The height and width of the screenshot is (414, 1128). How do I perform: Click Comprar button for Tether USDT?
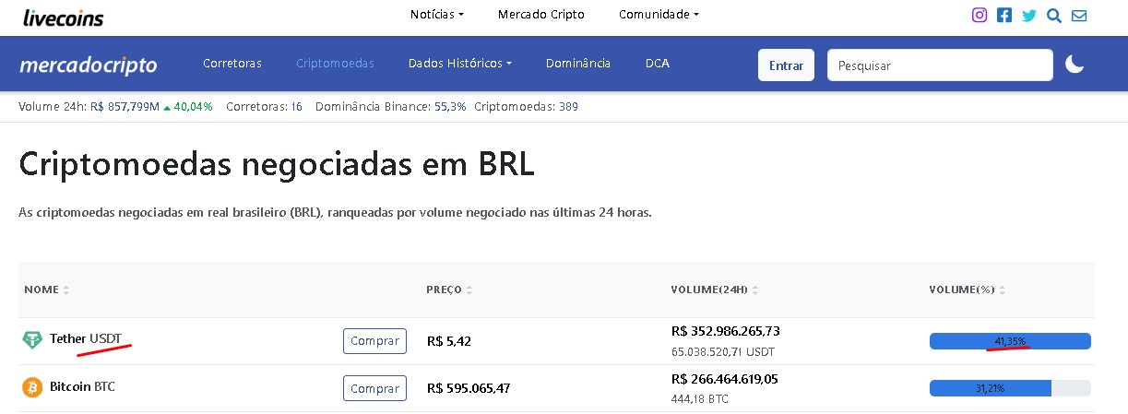[374, 341]
